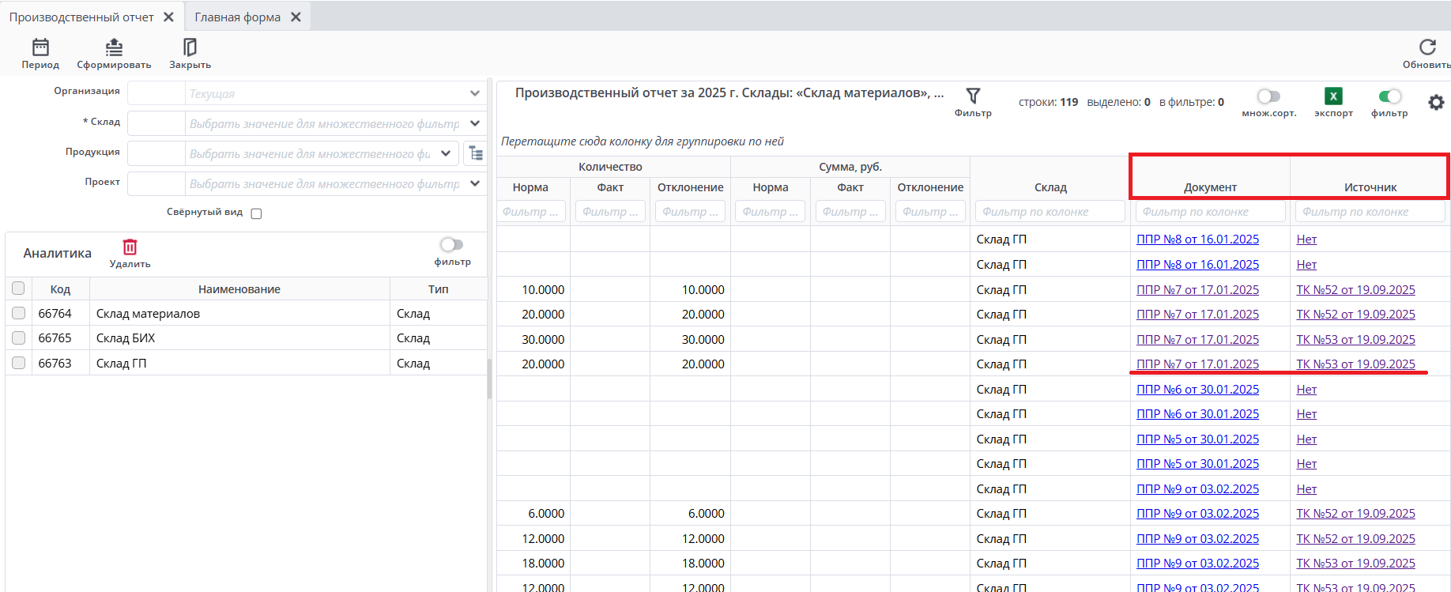
Task: Turn off the green фильтр toggle
Action: pyautogui.click(x=1389, y=96)
